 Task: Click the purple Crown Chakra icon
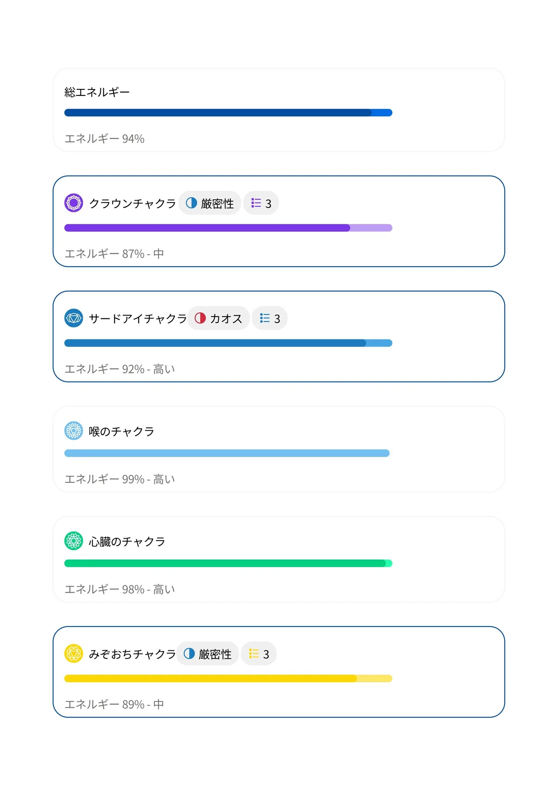[73, 203]
